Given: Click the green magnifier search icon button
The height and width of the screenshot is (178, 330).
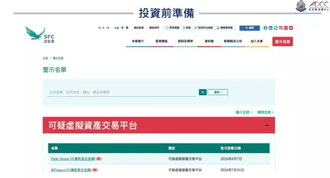Looking at the screenshot, I should [202, 92].
